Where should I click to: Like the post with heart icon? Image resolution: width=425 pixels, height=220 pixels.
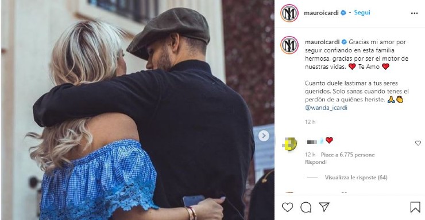[x=287, y=207]
